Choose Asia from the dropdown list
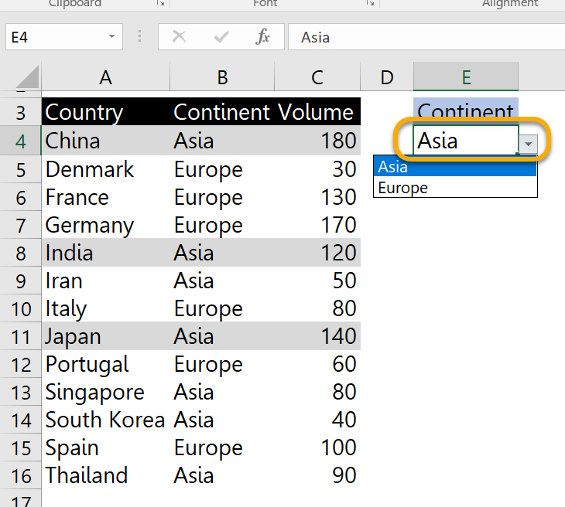 click(455, 167)
